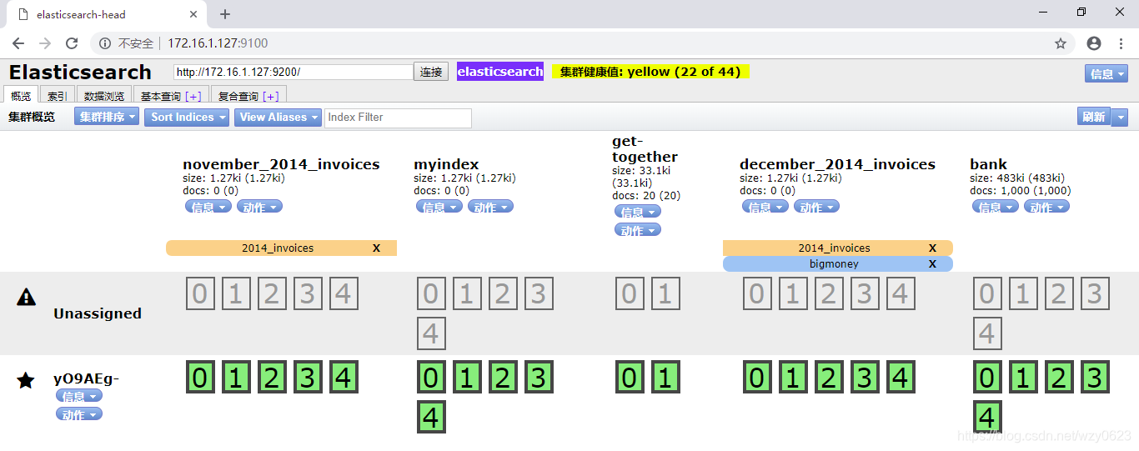Close the elasticsearch-head browser tab
The width and height of the screenshot is (1139, 451).
[193, 14]
